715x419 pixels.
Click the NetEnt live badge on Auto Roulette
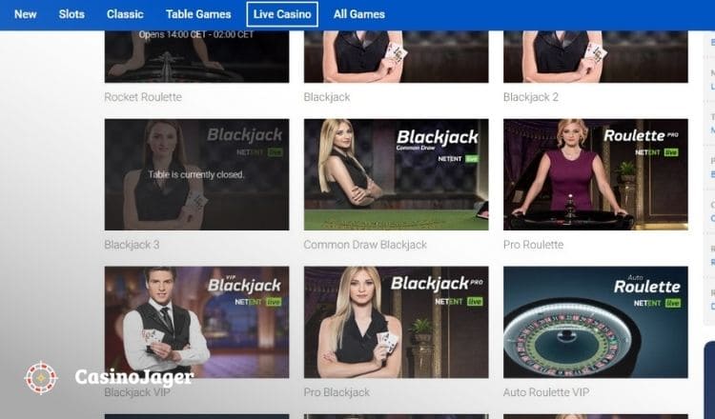click(657, 303)
